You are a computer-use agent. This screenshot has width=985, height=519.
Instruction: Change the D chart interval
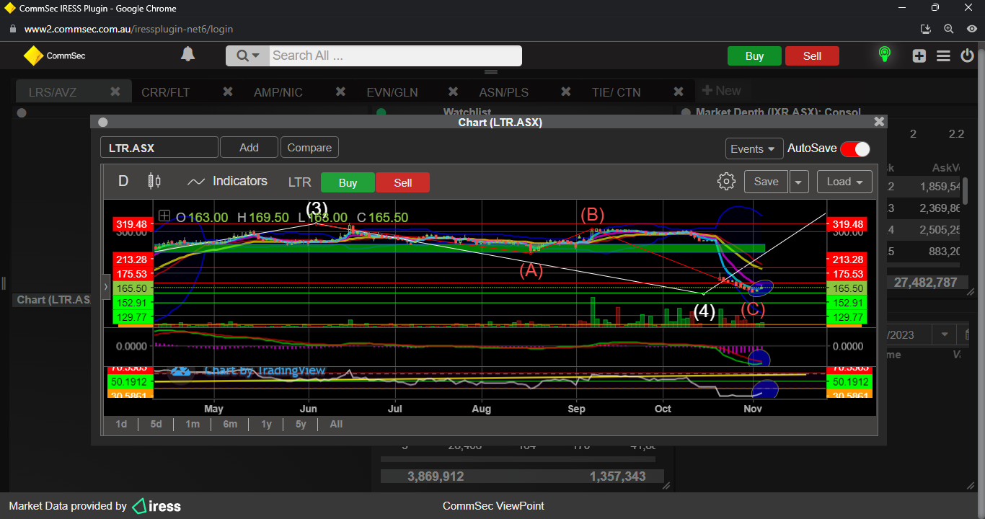coord(123,181)
